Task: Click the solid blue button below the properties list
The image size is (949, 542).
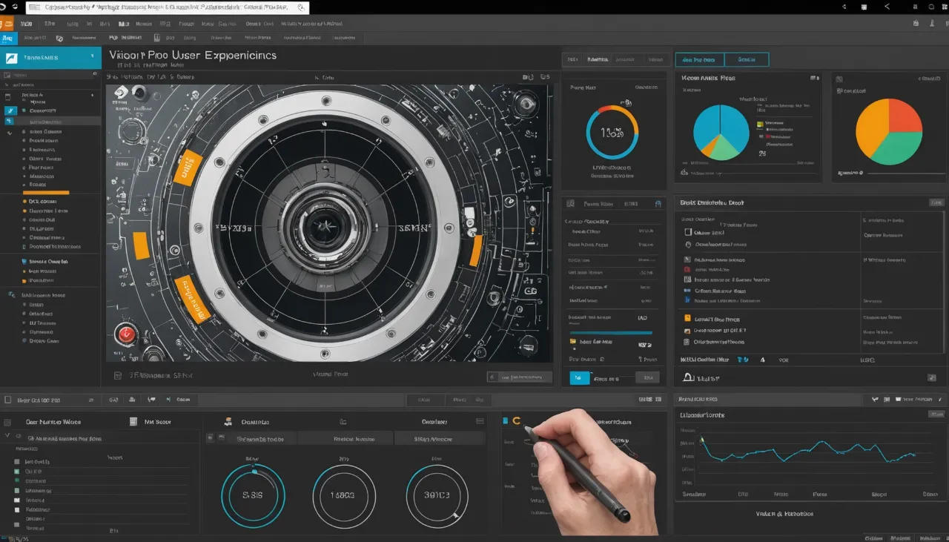Action: (580, 378)
